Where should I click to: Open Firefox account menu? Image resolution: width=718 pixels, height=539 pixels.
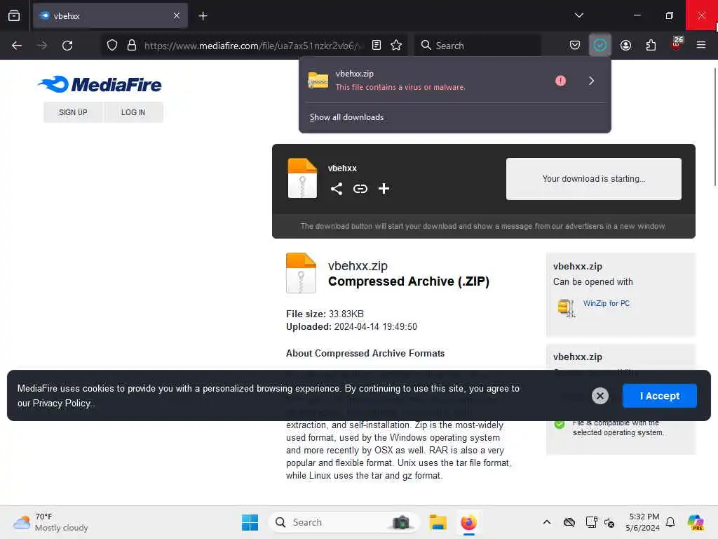pos(625,46)
